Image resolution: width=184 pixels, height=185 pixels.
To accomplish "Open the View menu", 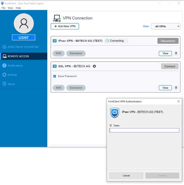I will pos(10,8).
